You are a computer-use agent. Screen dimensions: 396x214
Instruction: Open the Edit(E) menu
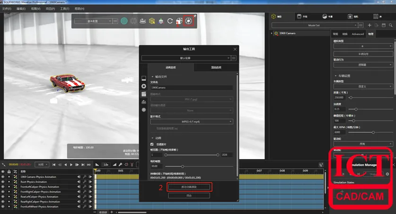pos(21,9)
